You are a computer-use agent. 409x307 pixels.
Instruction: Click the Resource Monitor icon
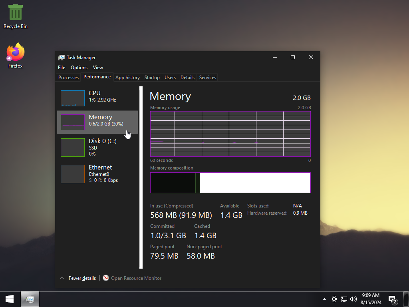[106, 278]
